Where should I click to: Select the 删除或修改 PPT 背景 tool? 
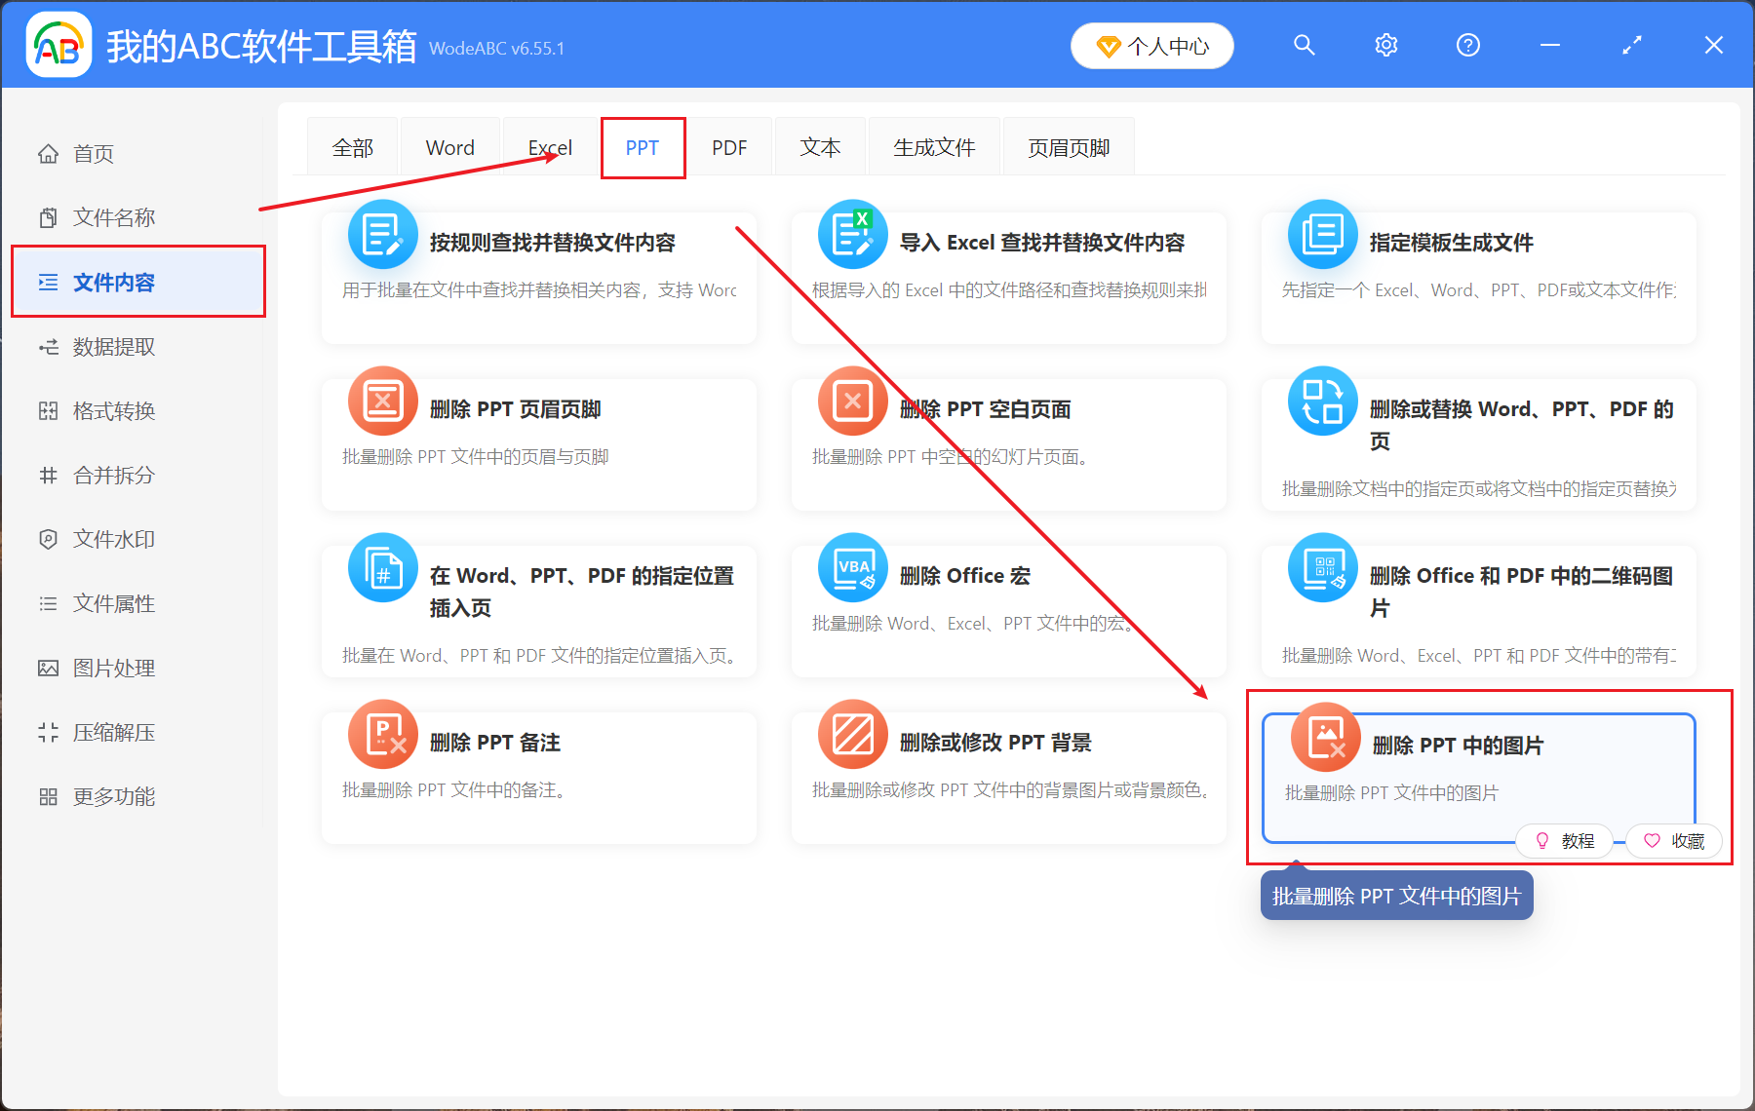(1008, 775)
